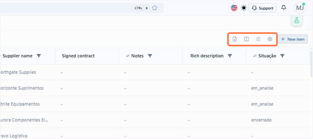The width and height of the screenshot is (313, 139).
Task: Click the CTRL B shortcut badge
Action: click(x=141, y=8)
